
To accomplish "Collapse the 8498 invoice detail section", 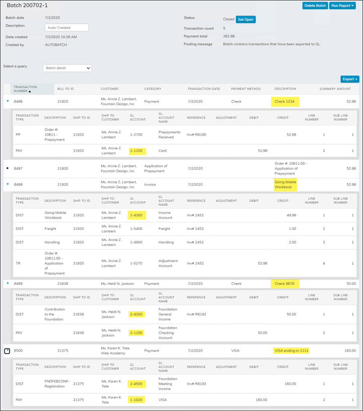I will coord(7,185).
